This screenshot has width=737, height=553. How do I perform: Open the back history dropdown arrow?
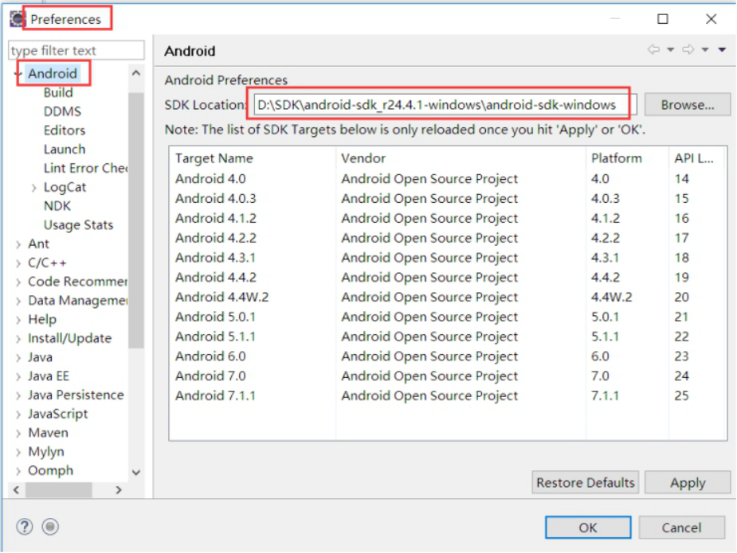[x=670, y=50]
